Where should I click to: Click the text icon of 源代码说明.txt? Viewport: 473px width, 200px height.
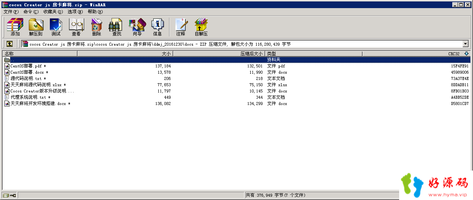7,78
